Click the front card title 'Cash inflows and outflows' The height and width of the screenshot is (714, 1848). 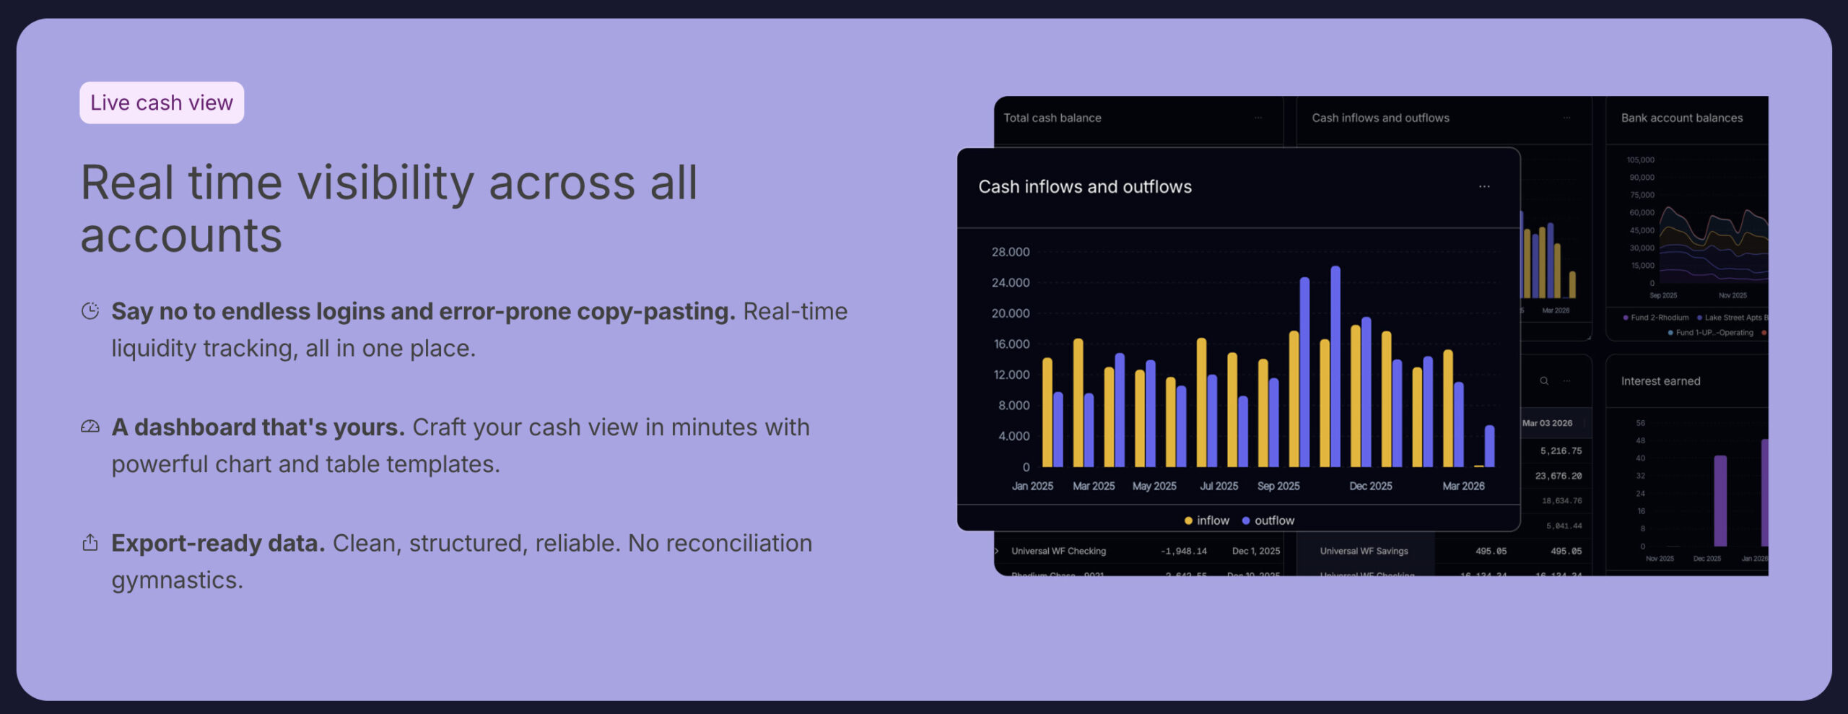point(1085,187)
